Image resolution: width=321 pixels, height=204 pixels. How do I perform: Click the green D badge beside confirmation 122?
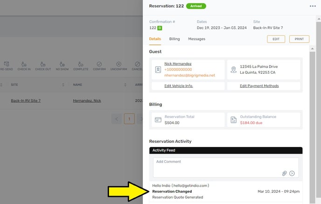tap(160, 28)
